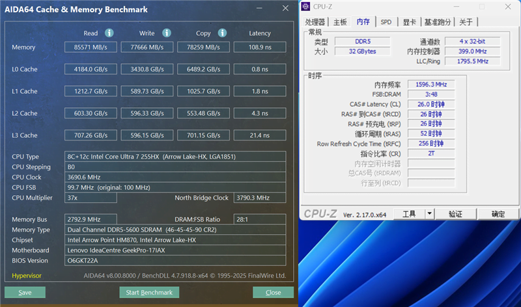521x307 pixels.
Task: Show the 关于 tab
Action: [466, 22]
